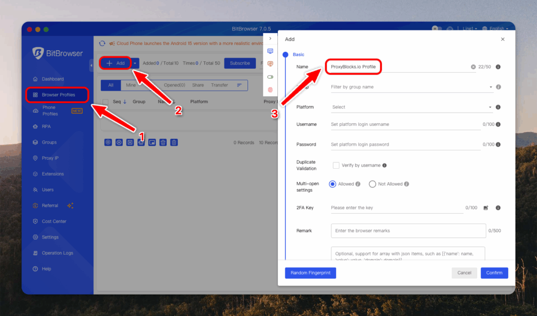Click the Users sidebar icon
This screenshot has width=537, height=316.
(35, 190)
